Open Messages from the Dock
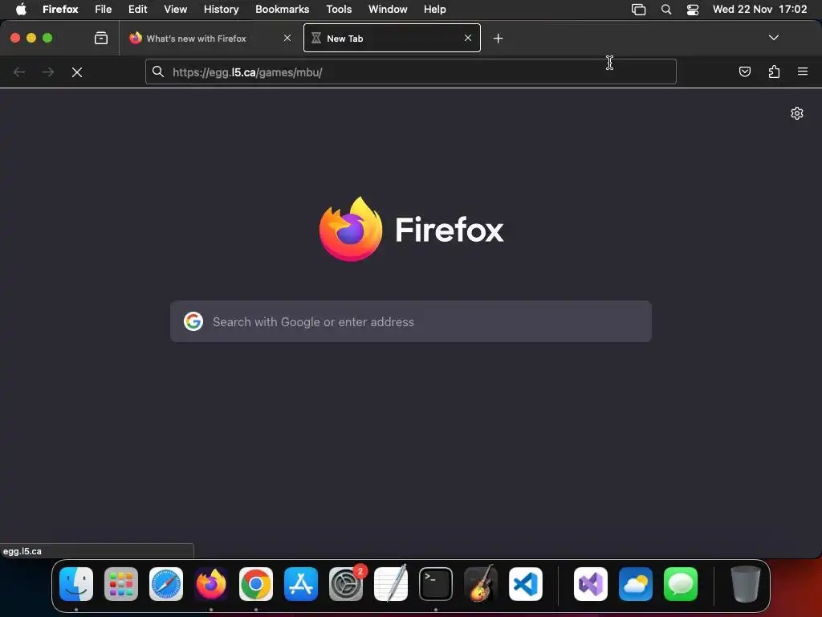The width and height of the screenshot is (822, 617). tap(681, 584)
